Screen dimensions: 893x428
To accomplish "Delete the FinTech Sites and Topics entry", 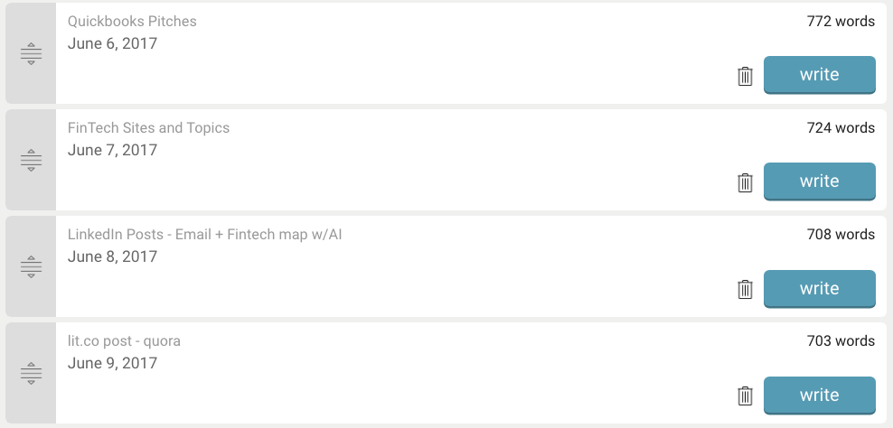I will tap(745, 182).
